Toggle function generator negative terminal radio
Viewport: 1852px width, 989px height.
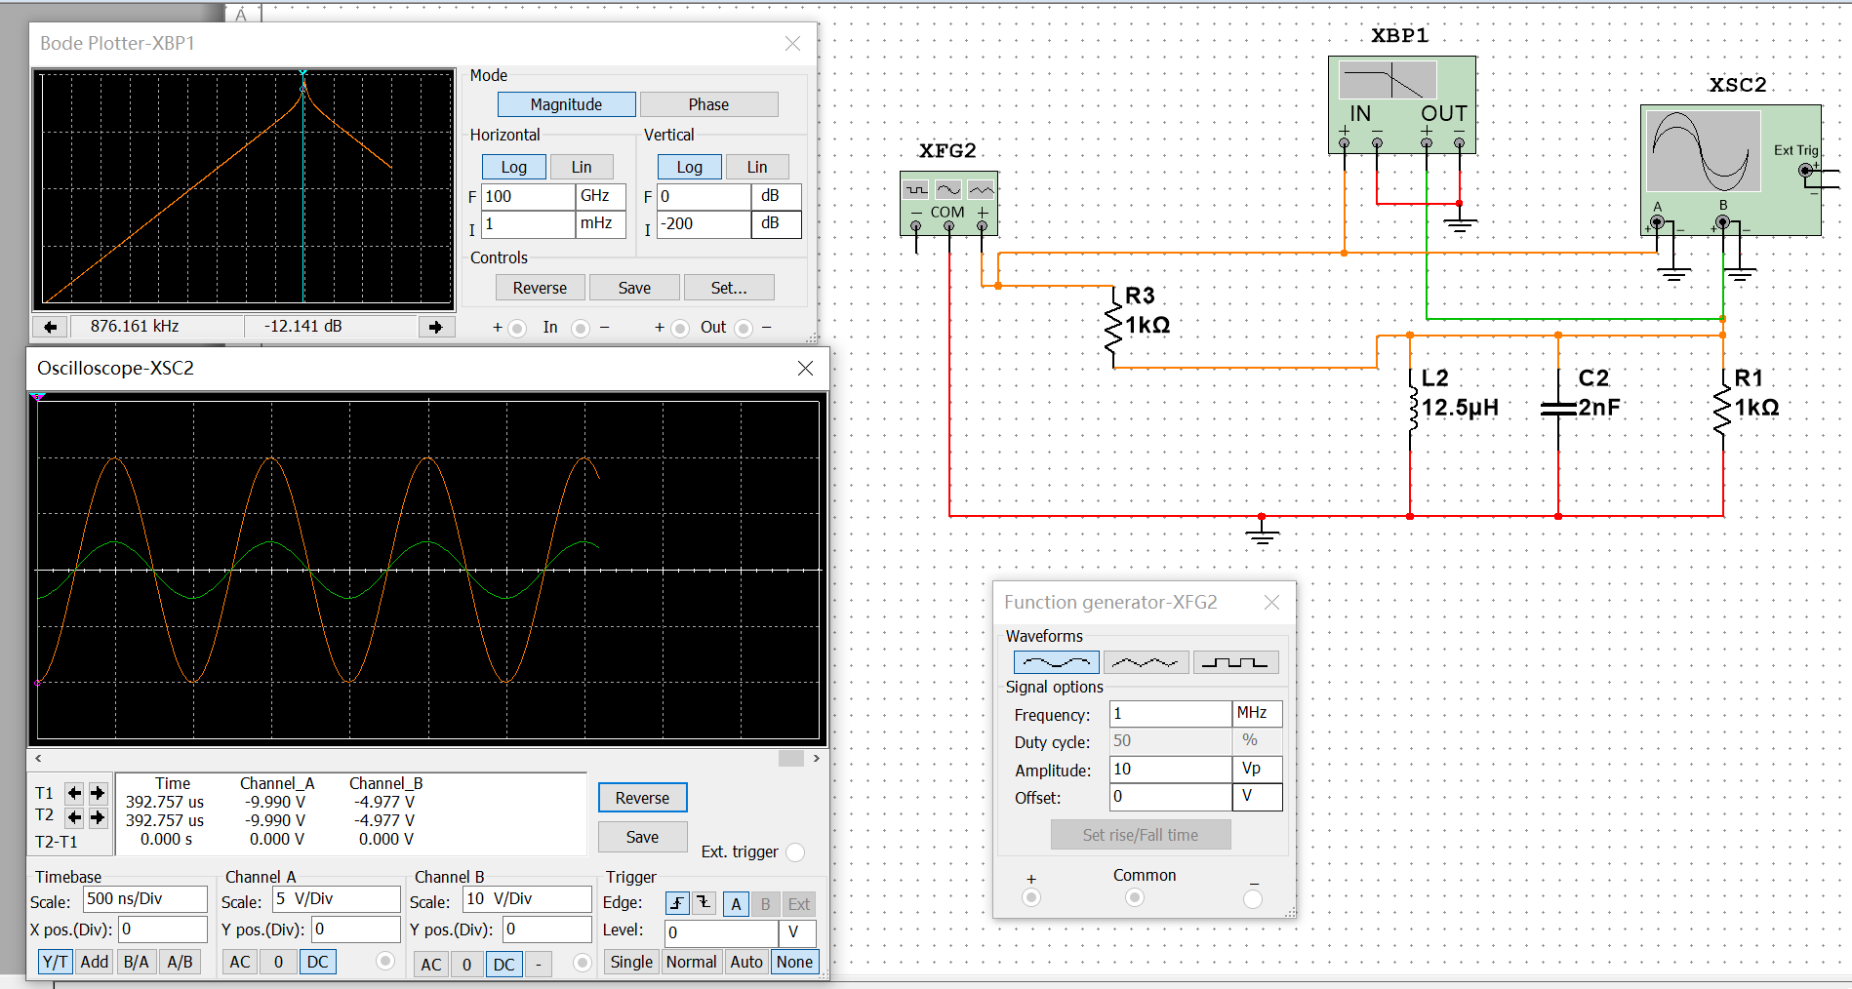click(1253, 898)
